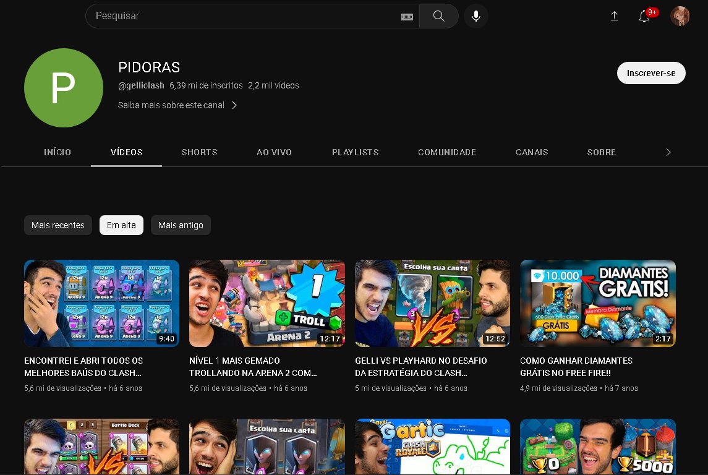Open the CANAIS tab

(532, 152)
